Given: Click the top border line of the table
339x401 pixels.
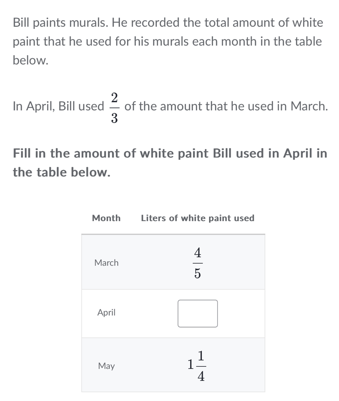Looking at the screenshot, I should (x=173, y=235).
